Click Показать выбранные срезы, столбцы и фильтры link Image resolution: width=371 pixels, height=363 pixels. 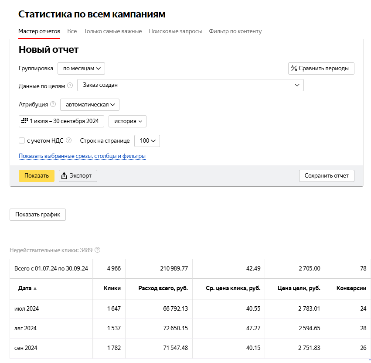82,156
